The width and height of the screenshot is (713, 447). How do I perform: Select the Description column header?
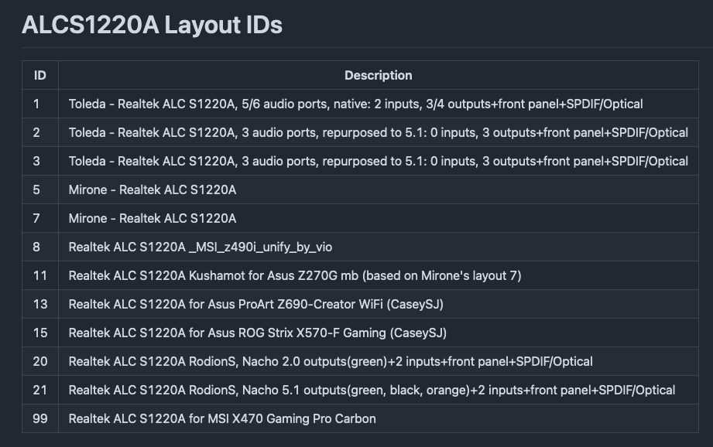pos(379,76)
